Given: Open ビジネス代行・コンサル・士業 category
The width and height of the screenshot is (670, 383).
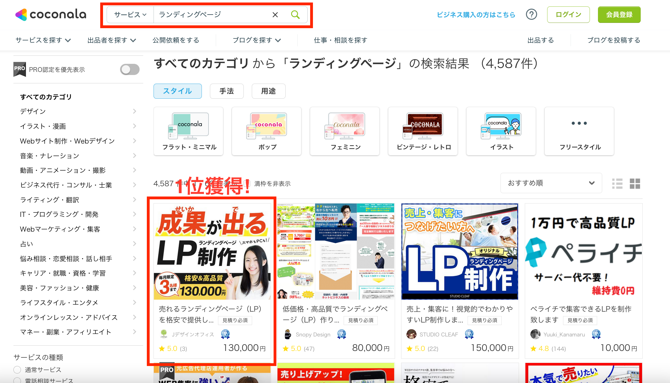Looking at the screenshot, I should tap(66, 185).
